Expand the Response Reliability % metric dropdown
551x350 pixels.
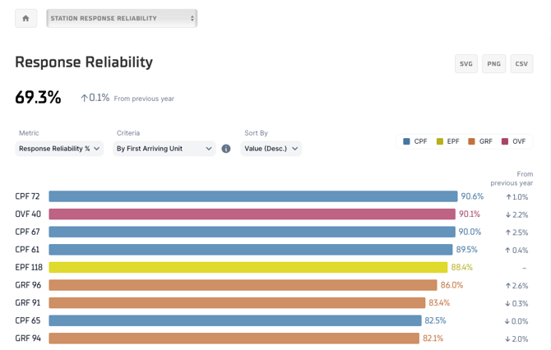(59, 149)
